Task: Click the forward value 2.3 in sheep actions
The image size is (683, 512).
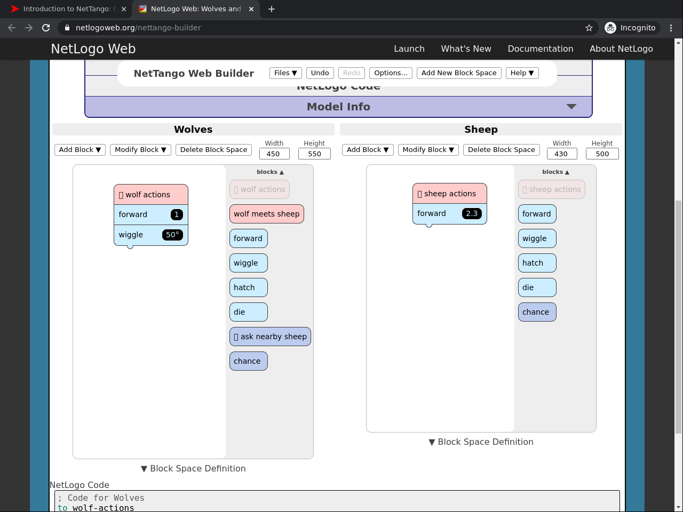Action: coord(472,213)
